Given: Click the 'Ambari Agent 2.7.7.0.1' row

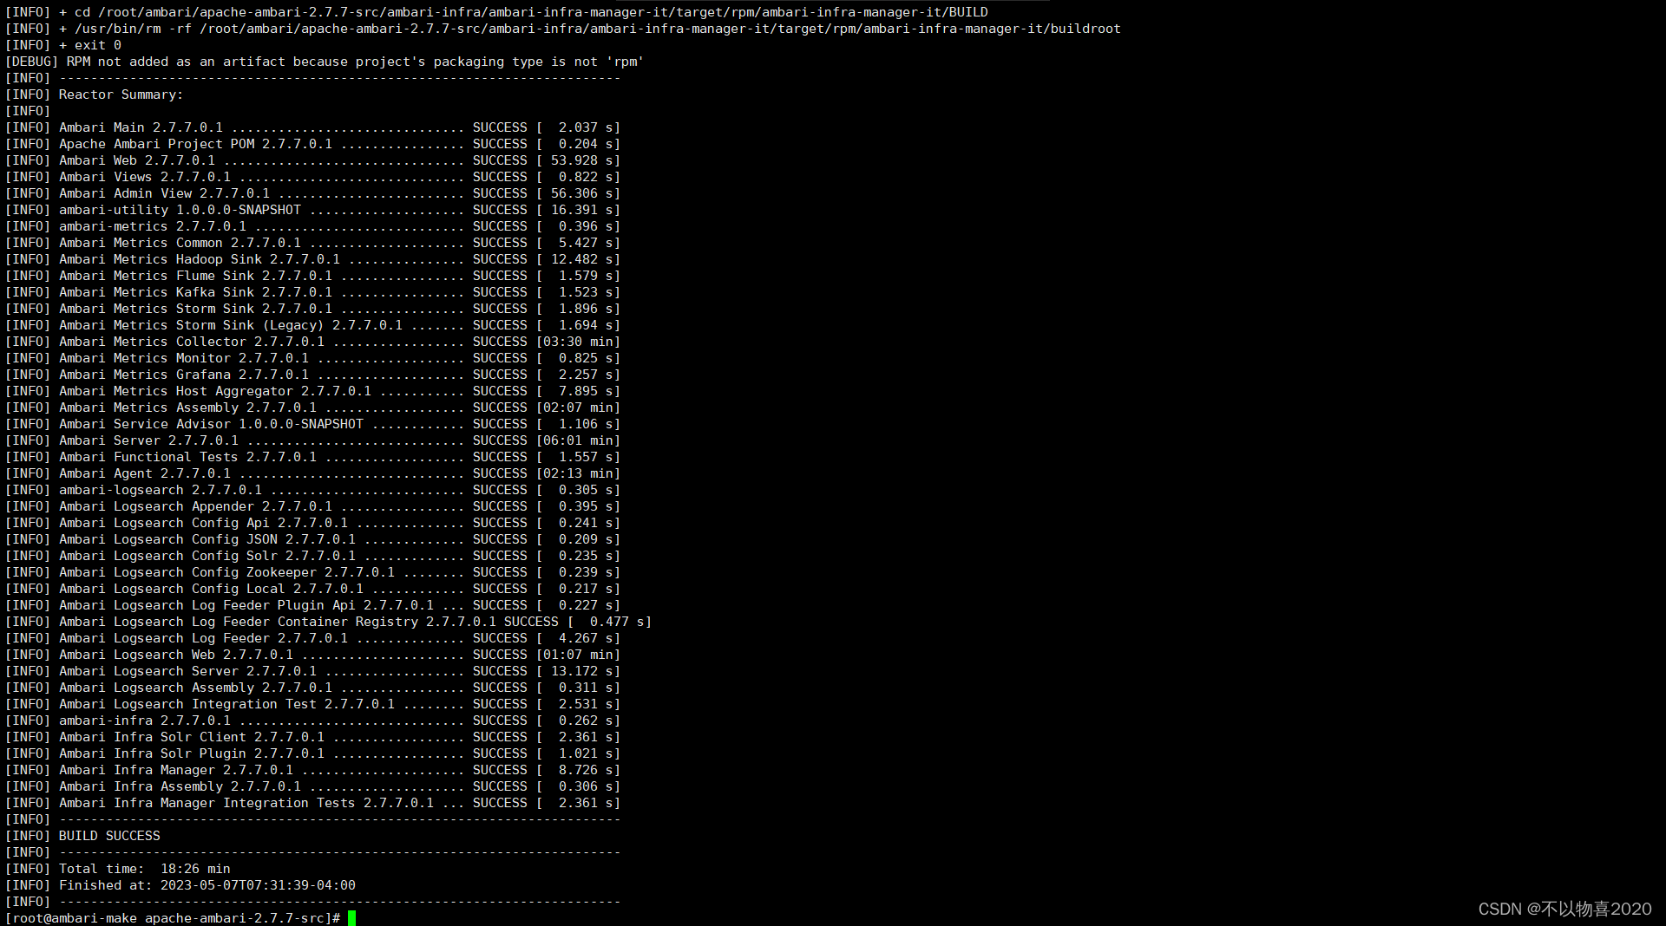Looking at the screenshot, I should point(313,473).
